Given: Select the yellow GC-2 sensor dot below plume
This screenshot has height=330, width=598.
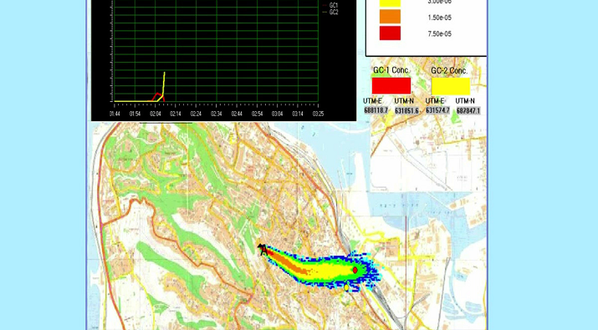Looking at the screenshot, I should (x=346, y=287).
